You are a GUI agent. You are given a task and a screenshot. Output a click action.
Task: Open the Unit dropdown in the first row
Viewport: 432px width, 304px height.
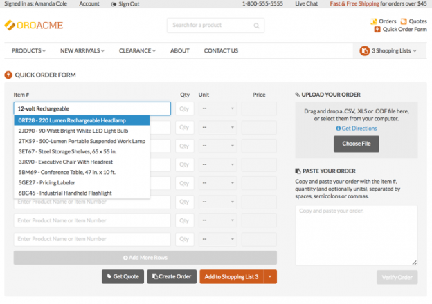pos(217,108)
